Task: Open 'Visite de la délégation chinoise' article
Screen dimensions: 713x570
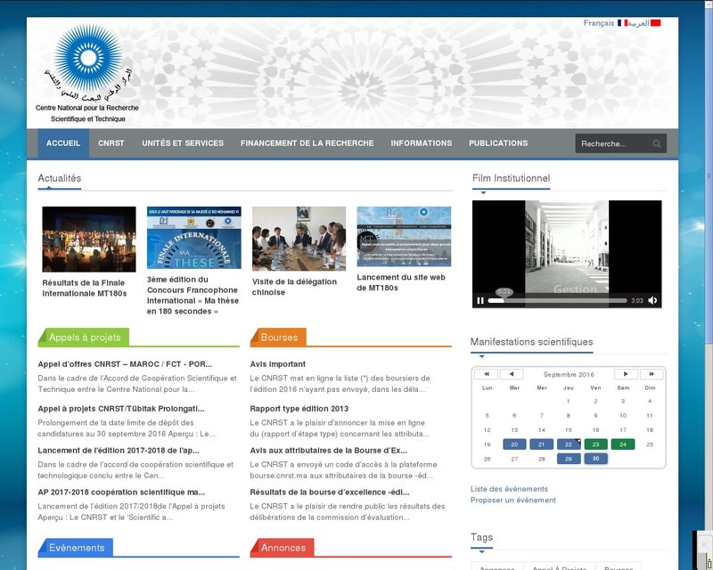Action: click(294, 287)
